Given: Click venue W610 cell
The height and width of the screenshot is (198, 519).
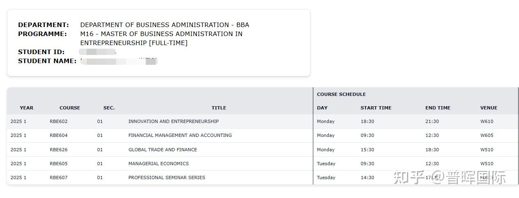Looking at the screenshot, I should 487,121.
